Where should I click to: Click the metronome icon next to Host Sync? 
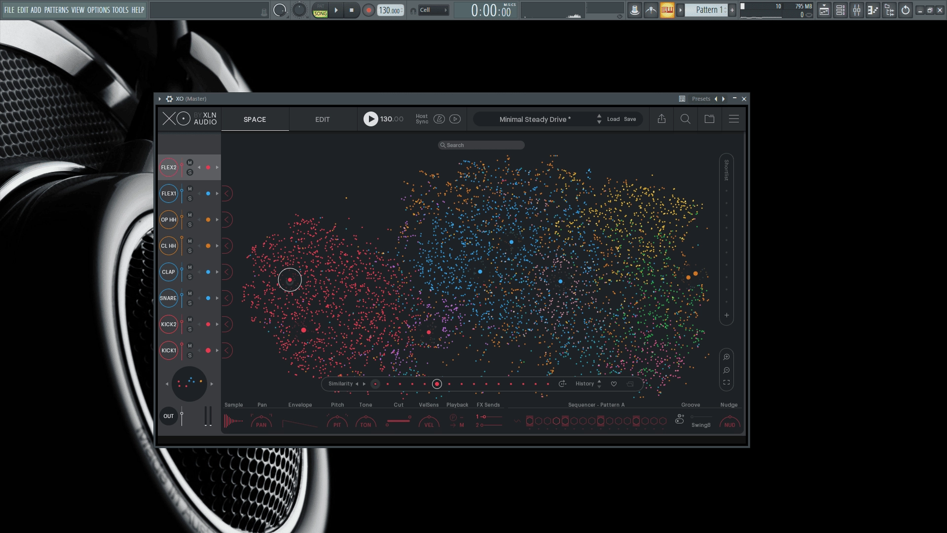pos(439,119)
